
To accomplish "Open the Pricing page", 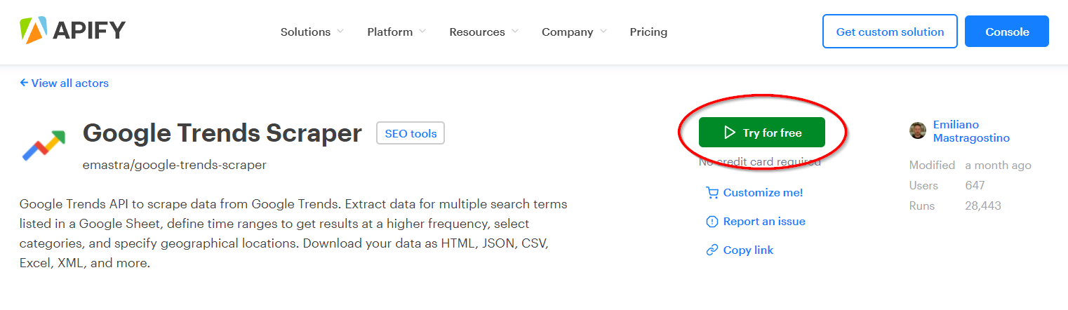I will point(648,32).
